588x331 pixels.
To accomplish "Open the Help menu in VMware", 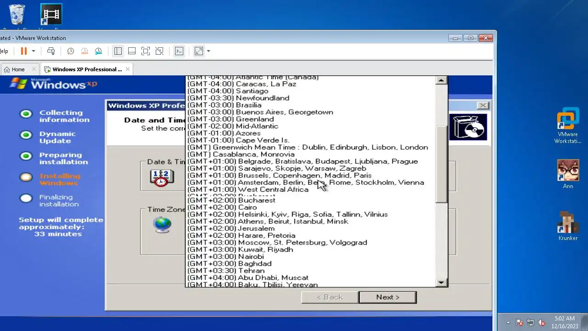I will 4,51.
